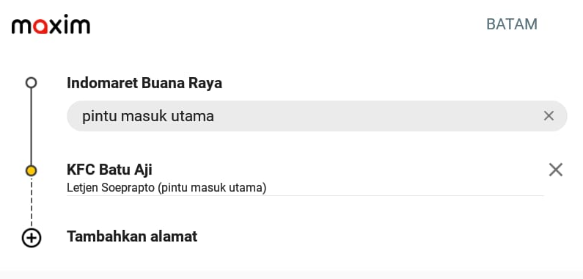Select the hollow pickup point marker
Viewport: 583px width, 279px height.
pyautogui.click(x=32, y=83)
